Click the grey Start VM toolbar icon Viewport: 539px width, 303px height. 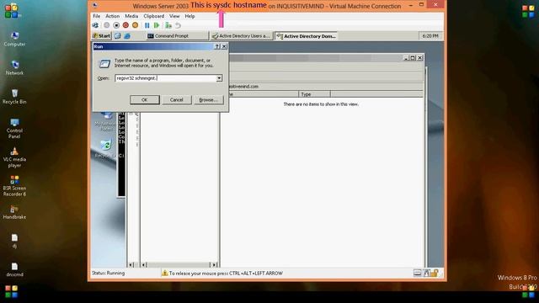tap(107, 25)
